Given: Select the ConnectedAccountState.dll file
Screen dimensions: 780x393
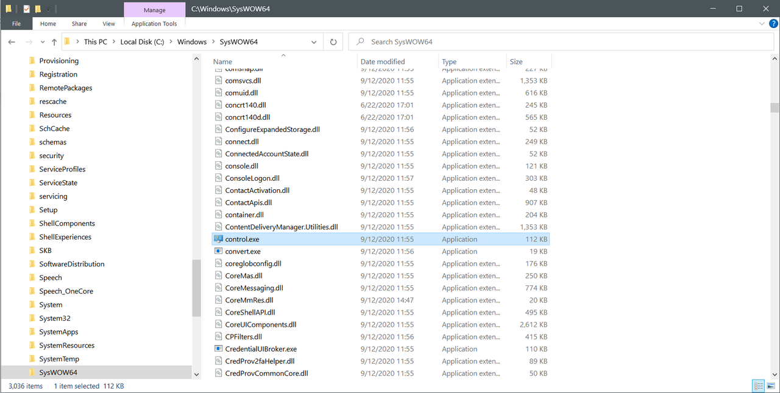Looking at the screenshot, I should 267,154.
